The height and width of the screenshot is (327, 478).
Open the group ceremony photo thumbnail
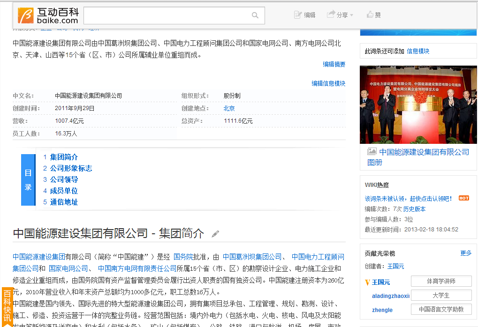pyautogui.click(x=418, y=105)
